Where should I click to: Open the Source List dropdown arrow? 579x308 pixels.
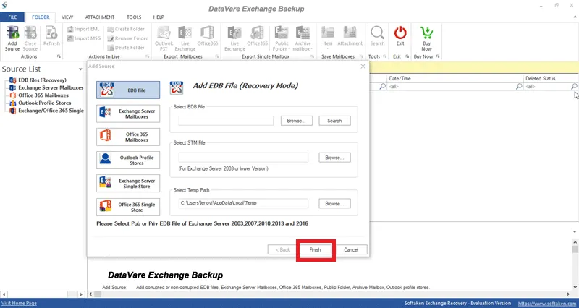click(80, 69)
